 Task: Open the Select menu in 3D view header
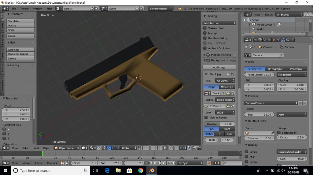pos(26,148)
